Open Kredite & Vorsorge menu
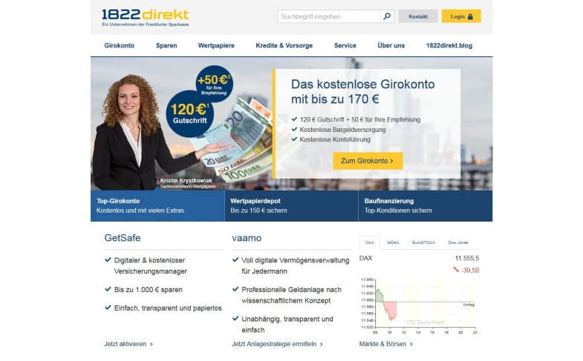This screenshot has height=361, width=583. point(284,46)
